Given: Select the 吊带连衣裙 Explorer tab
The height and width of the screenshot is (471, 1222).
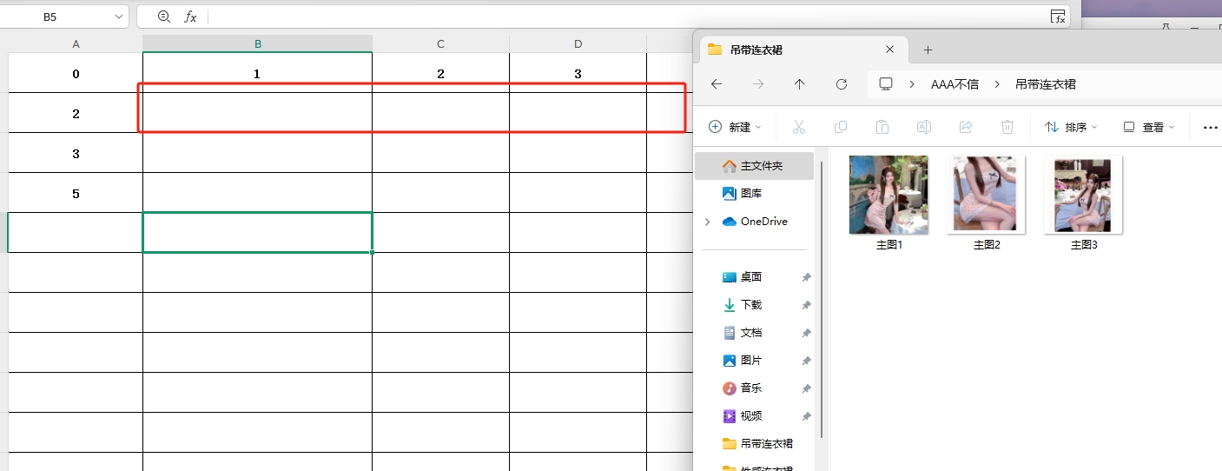Looking at the screenshot, I should pos(802,50).
